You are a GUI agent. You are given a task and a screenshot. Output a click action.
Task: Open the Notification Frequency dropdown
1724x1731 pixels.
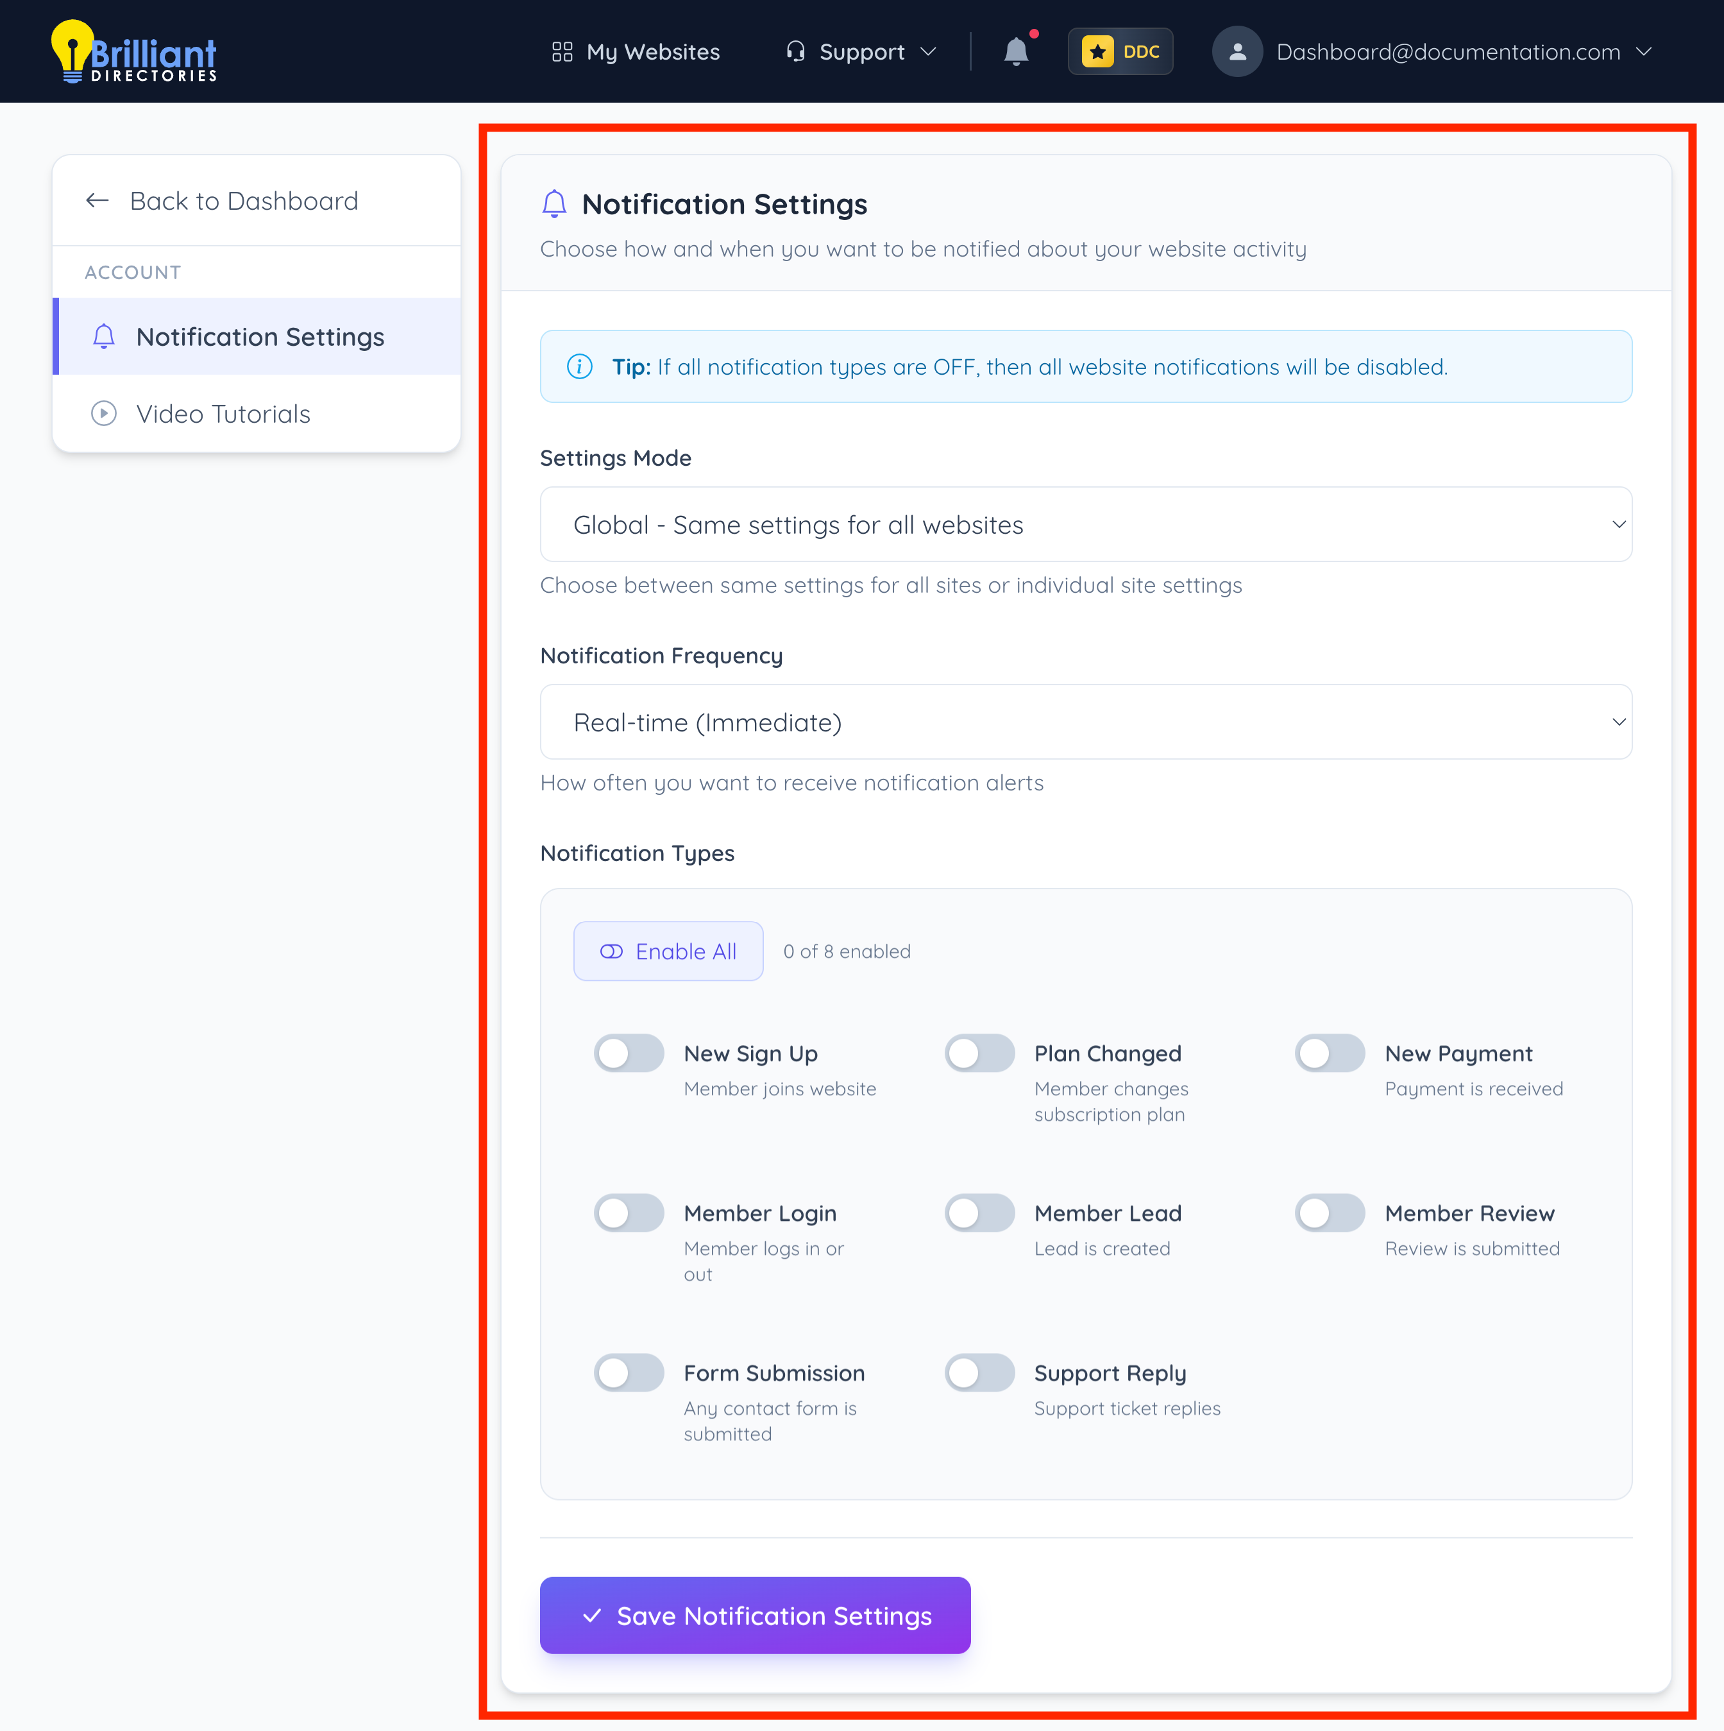click(x=1085, y=722)
